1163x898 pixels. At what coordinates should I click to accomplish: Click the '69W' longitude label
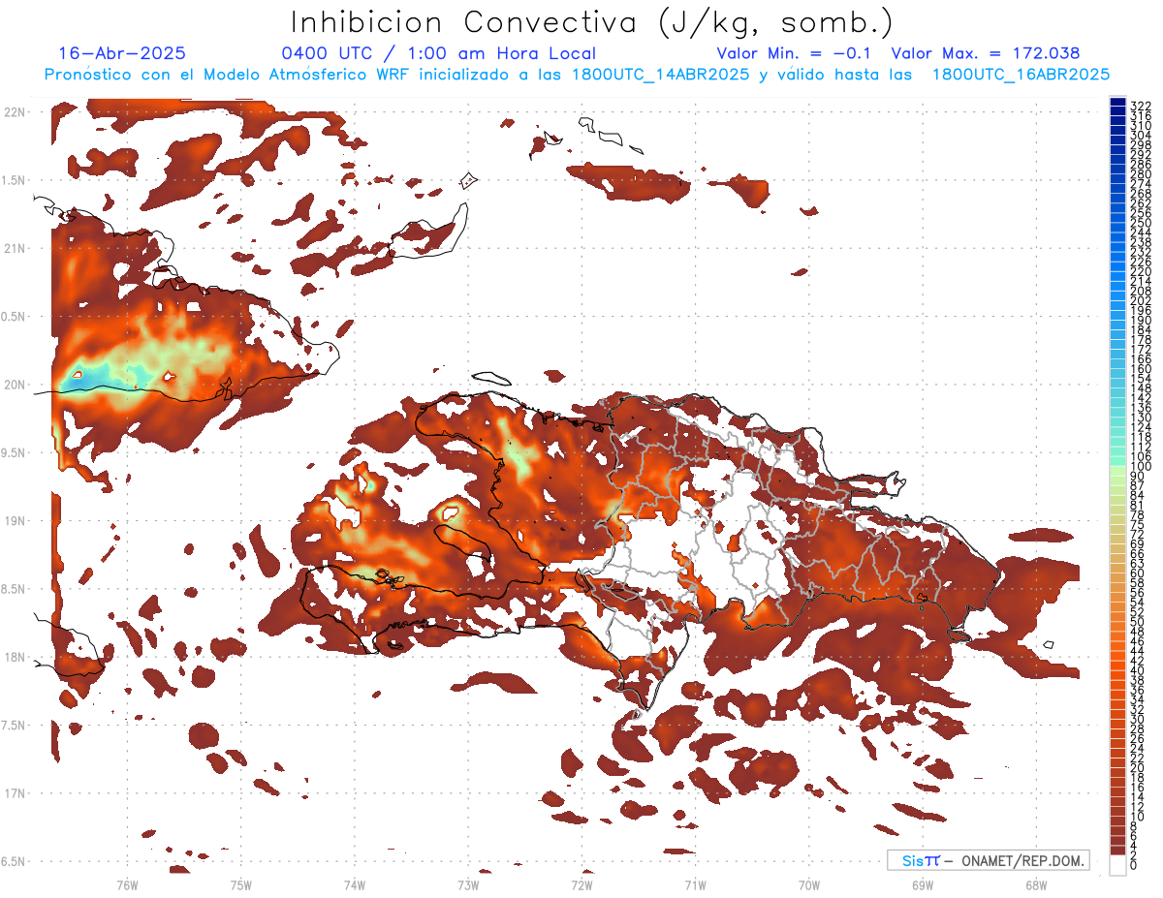pos(923,883)
